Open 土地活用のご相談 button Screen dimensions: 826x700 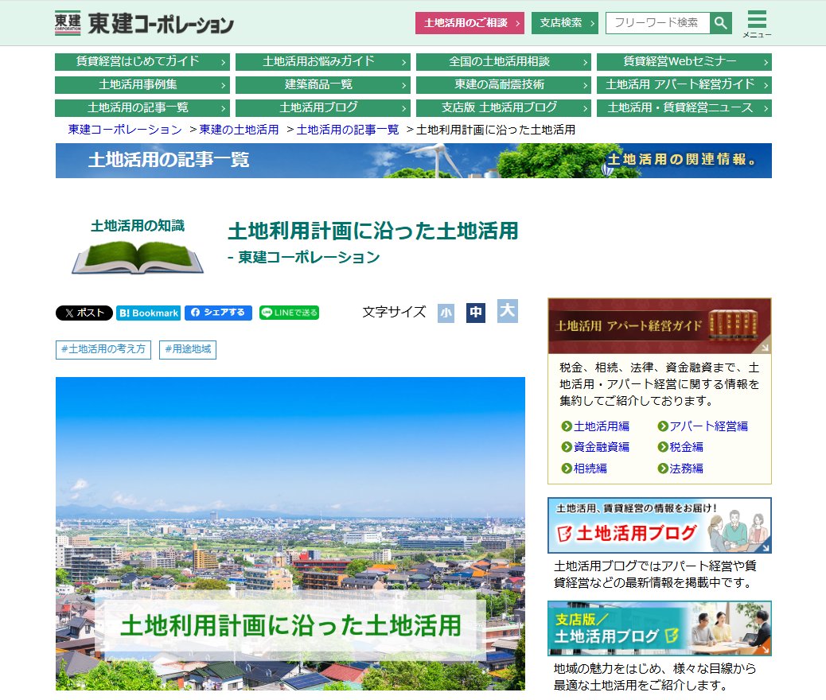pyautogui.click(x=469, y=23)
